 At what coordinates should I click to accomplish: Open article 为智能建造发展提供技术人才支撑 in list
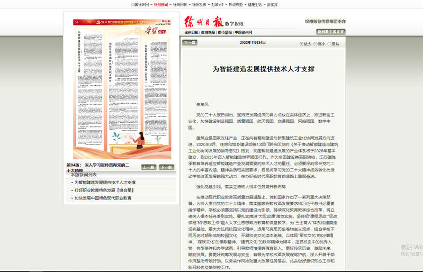point(104,182)
